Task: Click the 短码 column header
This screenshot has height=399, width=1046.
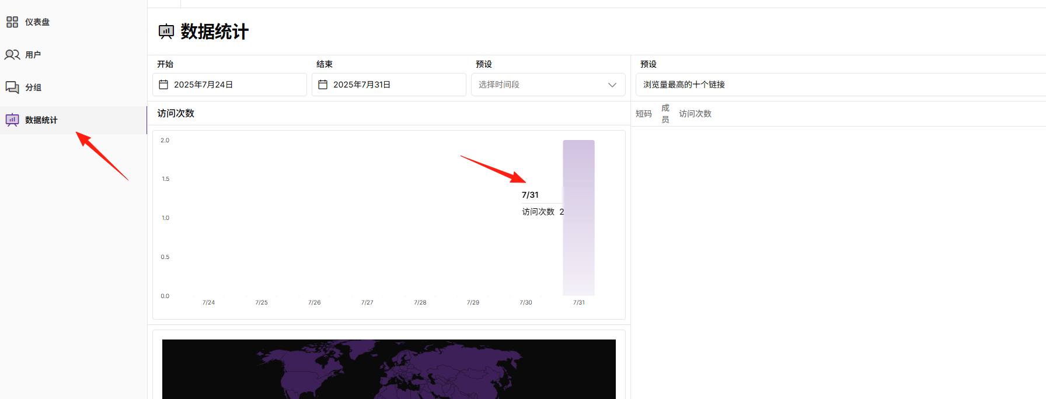Action: tap(644, 114)
